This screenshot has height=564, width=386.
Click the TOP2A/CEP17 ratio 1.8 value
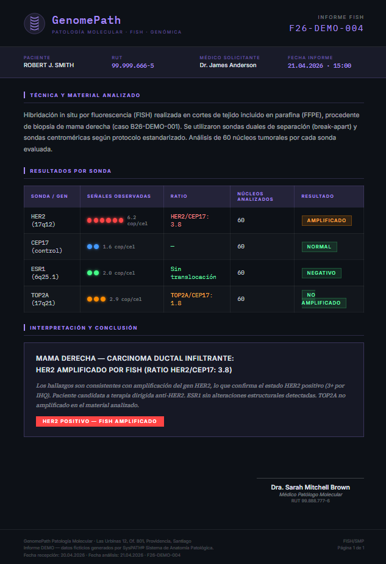point(191,299)
